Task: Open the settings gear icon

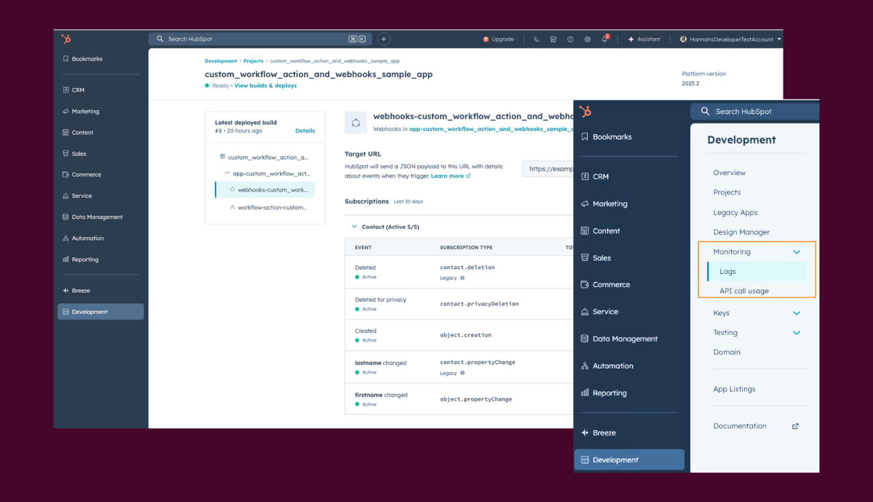Action: pyautogui.click(x=588, y=40)
